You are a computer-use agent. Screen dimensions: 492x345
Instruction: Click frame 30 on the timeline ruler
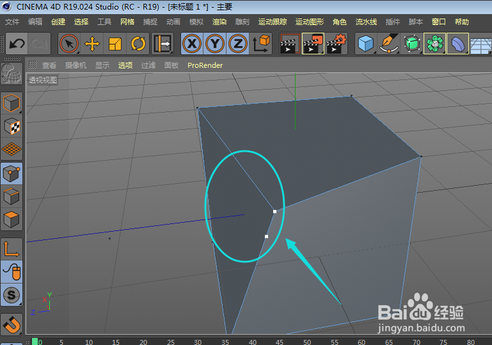coord(198,342)
